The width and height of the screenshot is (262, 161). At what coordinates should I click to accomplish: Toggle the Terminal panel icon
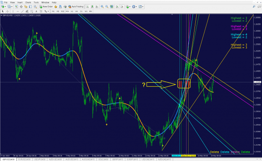(x=31, y=7)
